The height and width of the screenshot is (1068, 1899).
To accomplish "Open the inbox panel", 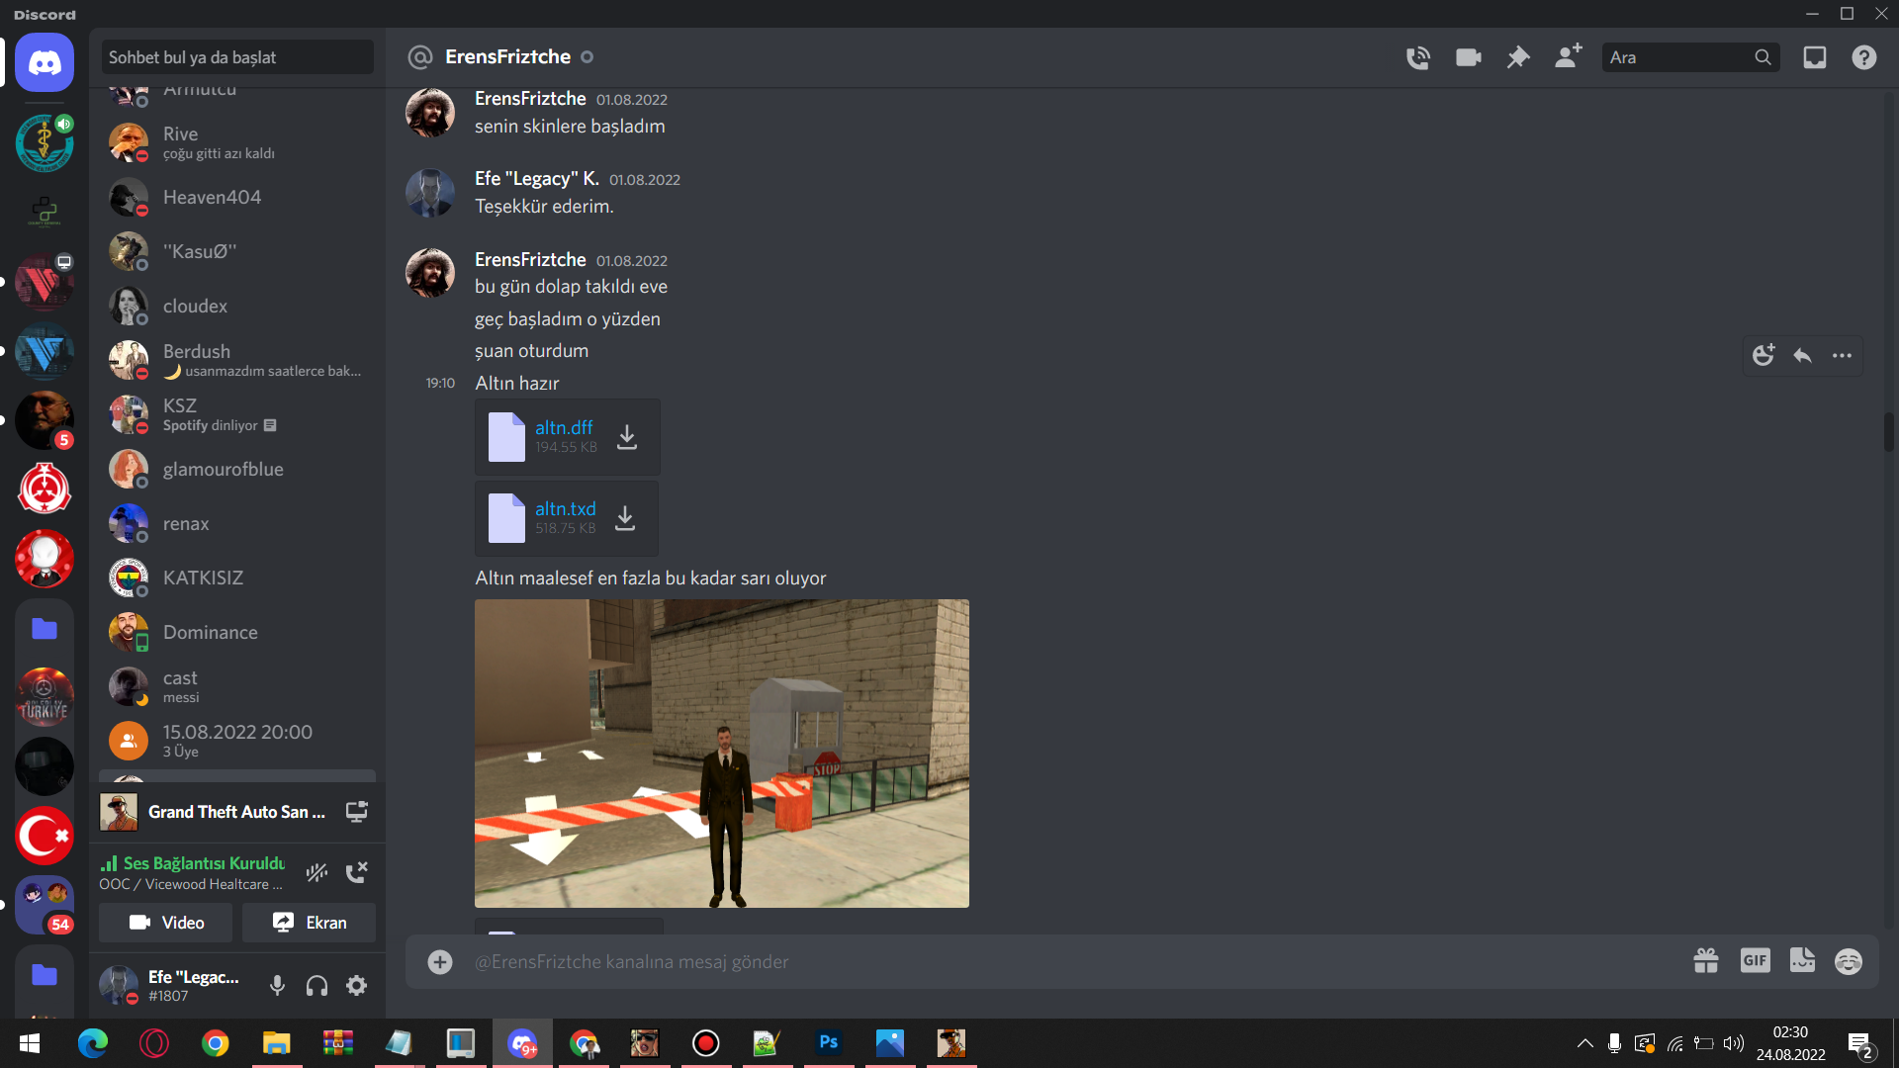I will (1814, 57).
